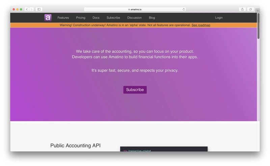Click the 'Public Accounting API' heading
This screenshot has height=166, width=270.
coord(75,145)
